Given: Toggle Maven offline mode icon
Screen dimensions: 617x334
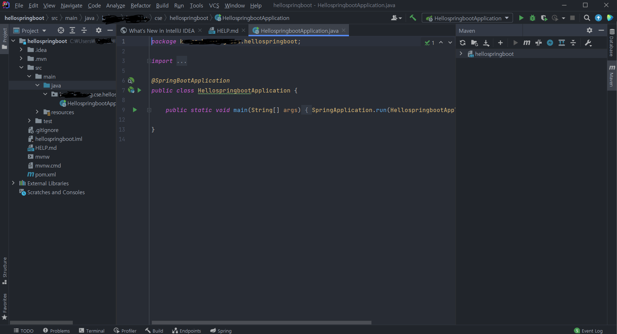Looking at the screenshot, I should point(539,43).
